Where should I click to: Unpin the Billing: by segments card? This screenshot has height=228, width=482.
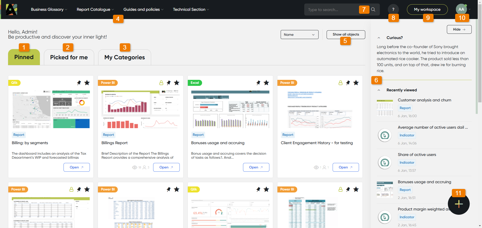click(79, 83)
